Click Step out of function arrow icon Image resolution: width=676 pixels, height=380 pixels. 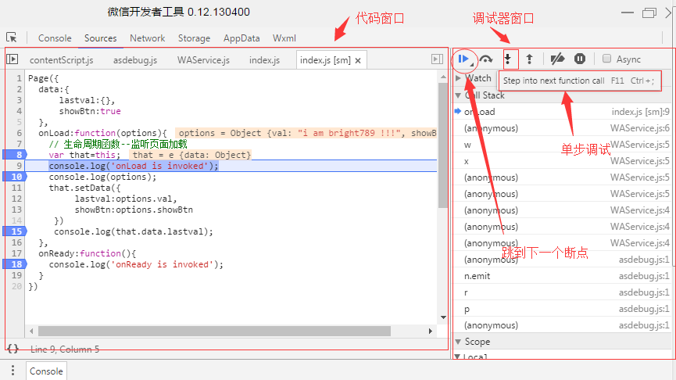pos(530,59)
